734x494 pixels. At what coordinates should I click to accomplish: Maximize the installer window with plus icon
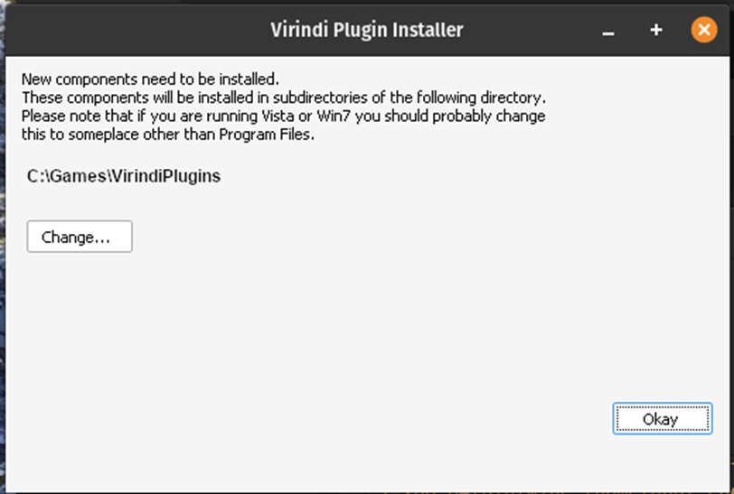click(x=656, y=30)
